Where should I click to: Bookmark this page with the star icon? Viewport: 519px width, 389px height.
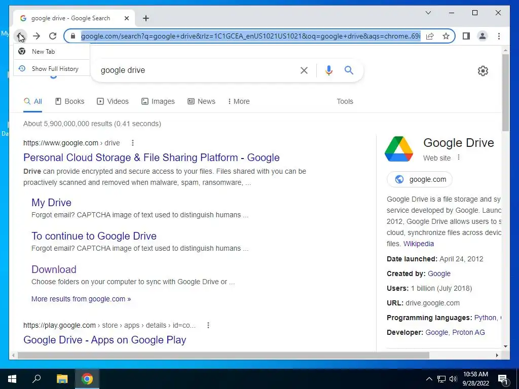coord(446,36)
